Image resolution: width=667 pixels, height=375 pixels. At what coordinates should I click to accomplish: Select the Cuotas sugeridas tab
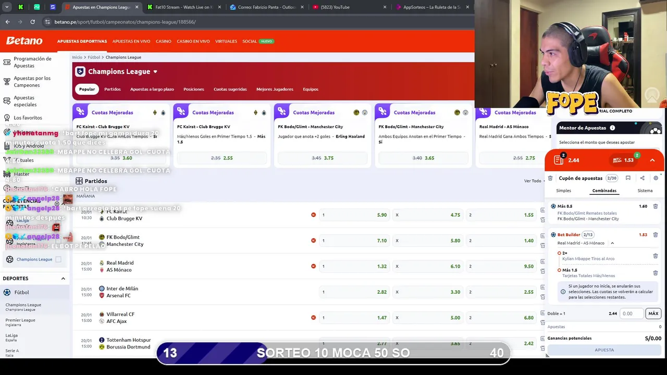[x=230, y=89]
